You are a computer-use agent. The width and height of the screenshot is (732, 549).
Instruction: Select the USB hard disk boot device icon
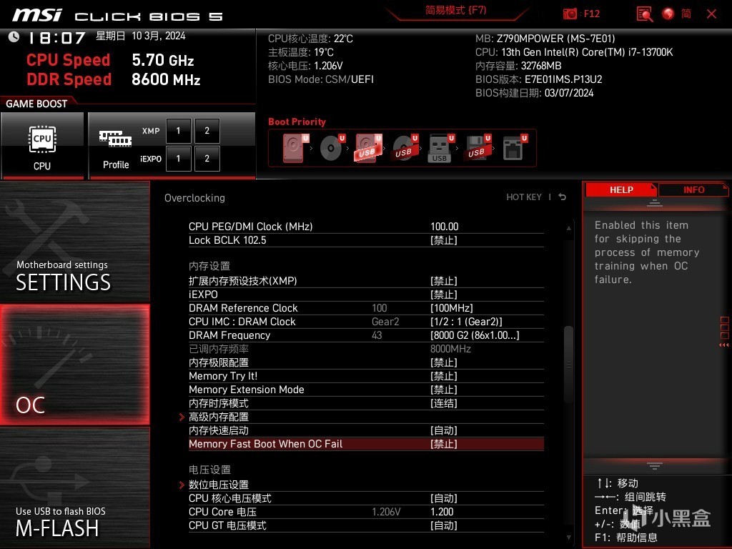[369, 149]
